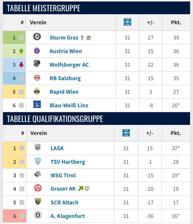Image resolution: width=193 pixels, height=224 pixels.
Task: Click the Rapid Wien club crest
Action: (37, 91)
